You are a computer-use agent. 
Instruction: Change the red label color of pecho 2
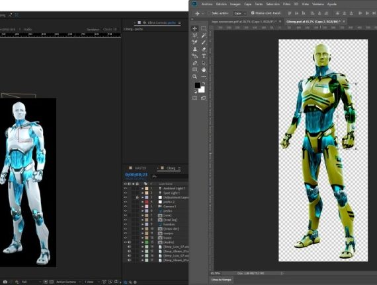146,202
